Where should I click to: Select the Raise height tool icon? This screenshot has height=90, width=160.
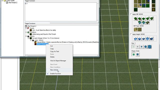135,39
